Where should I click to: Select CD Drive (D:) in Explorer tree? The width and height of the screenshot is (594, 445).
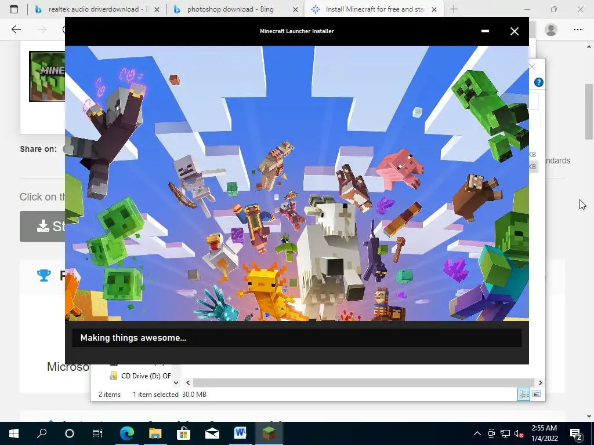(141, 375)
